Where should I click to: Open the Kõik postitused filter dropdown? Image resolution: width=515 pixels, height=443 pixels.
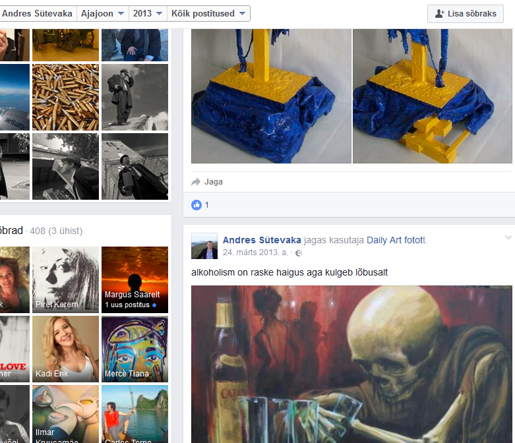coord(208,13)
